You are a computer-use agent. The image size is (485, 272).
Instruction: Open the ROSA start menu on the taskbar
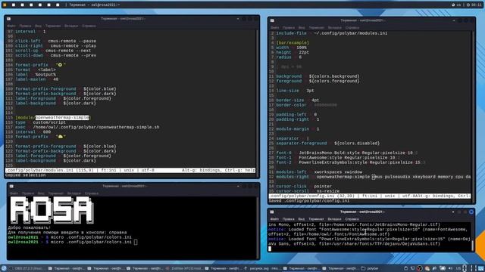(4, 268)
